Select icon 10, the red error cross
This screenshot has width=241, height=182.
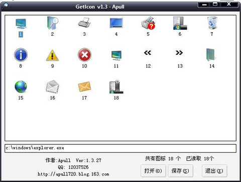[x=84, y=55]
